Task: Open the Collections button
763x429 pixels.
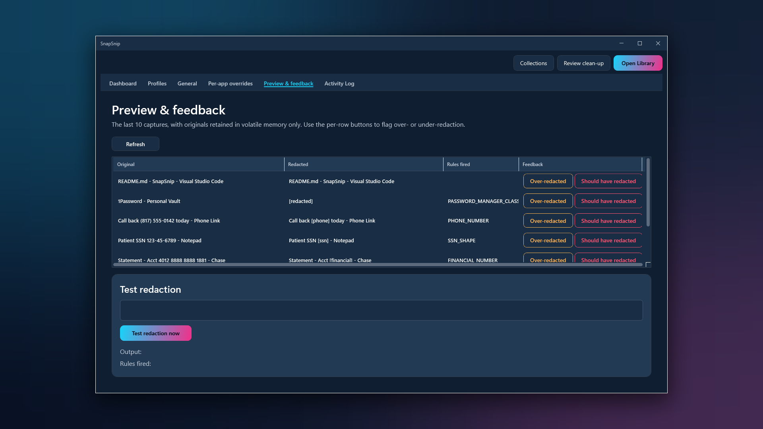Action: (533, 63)
